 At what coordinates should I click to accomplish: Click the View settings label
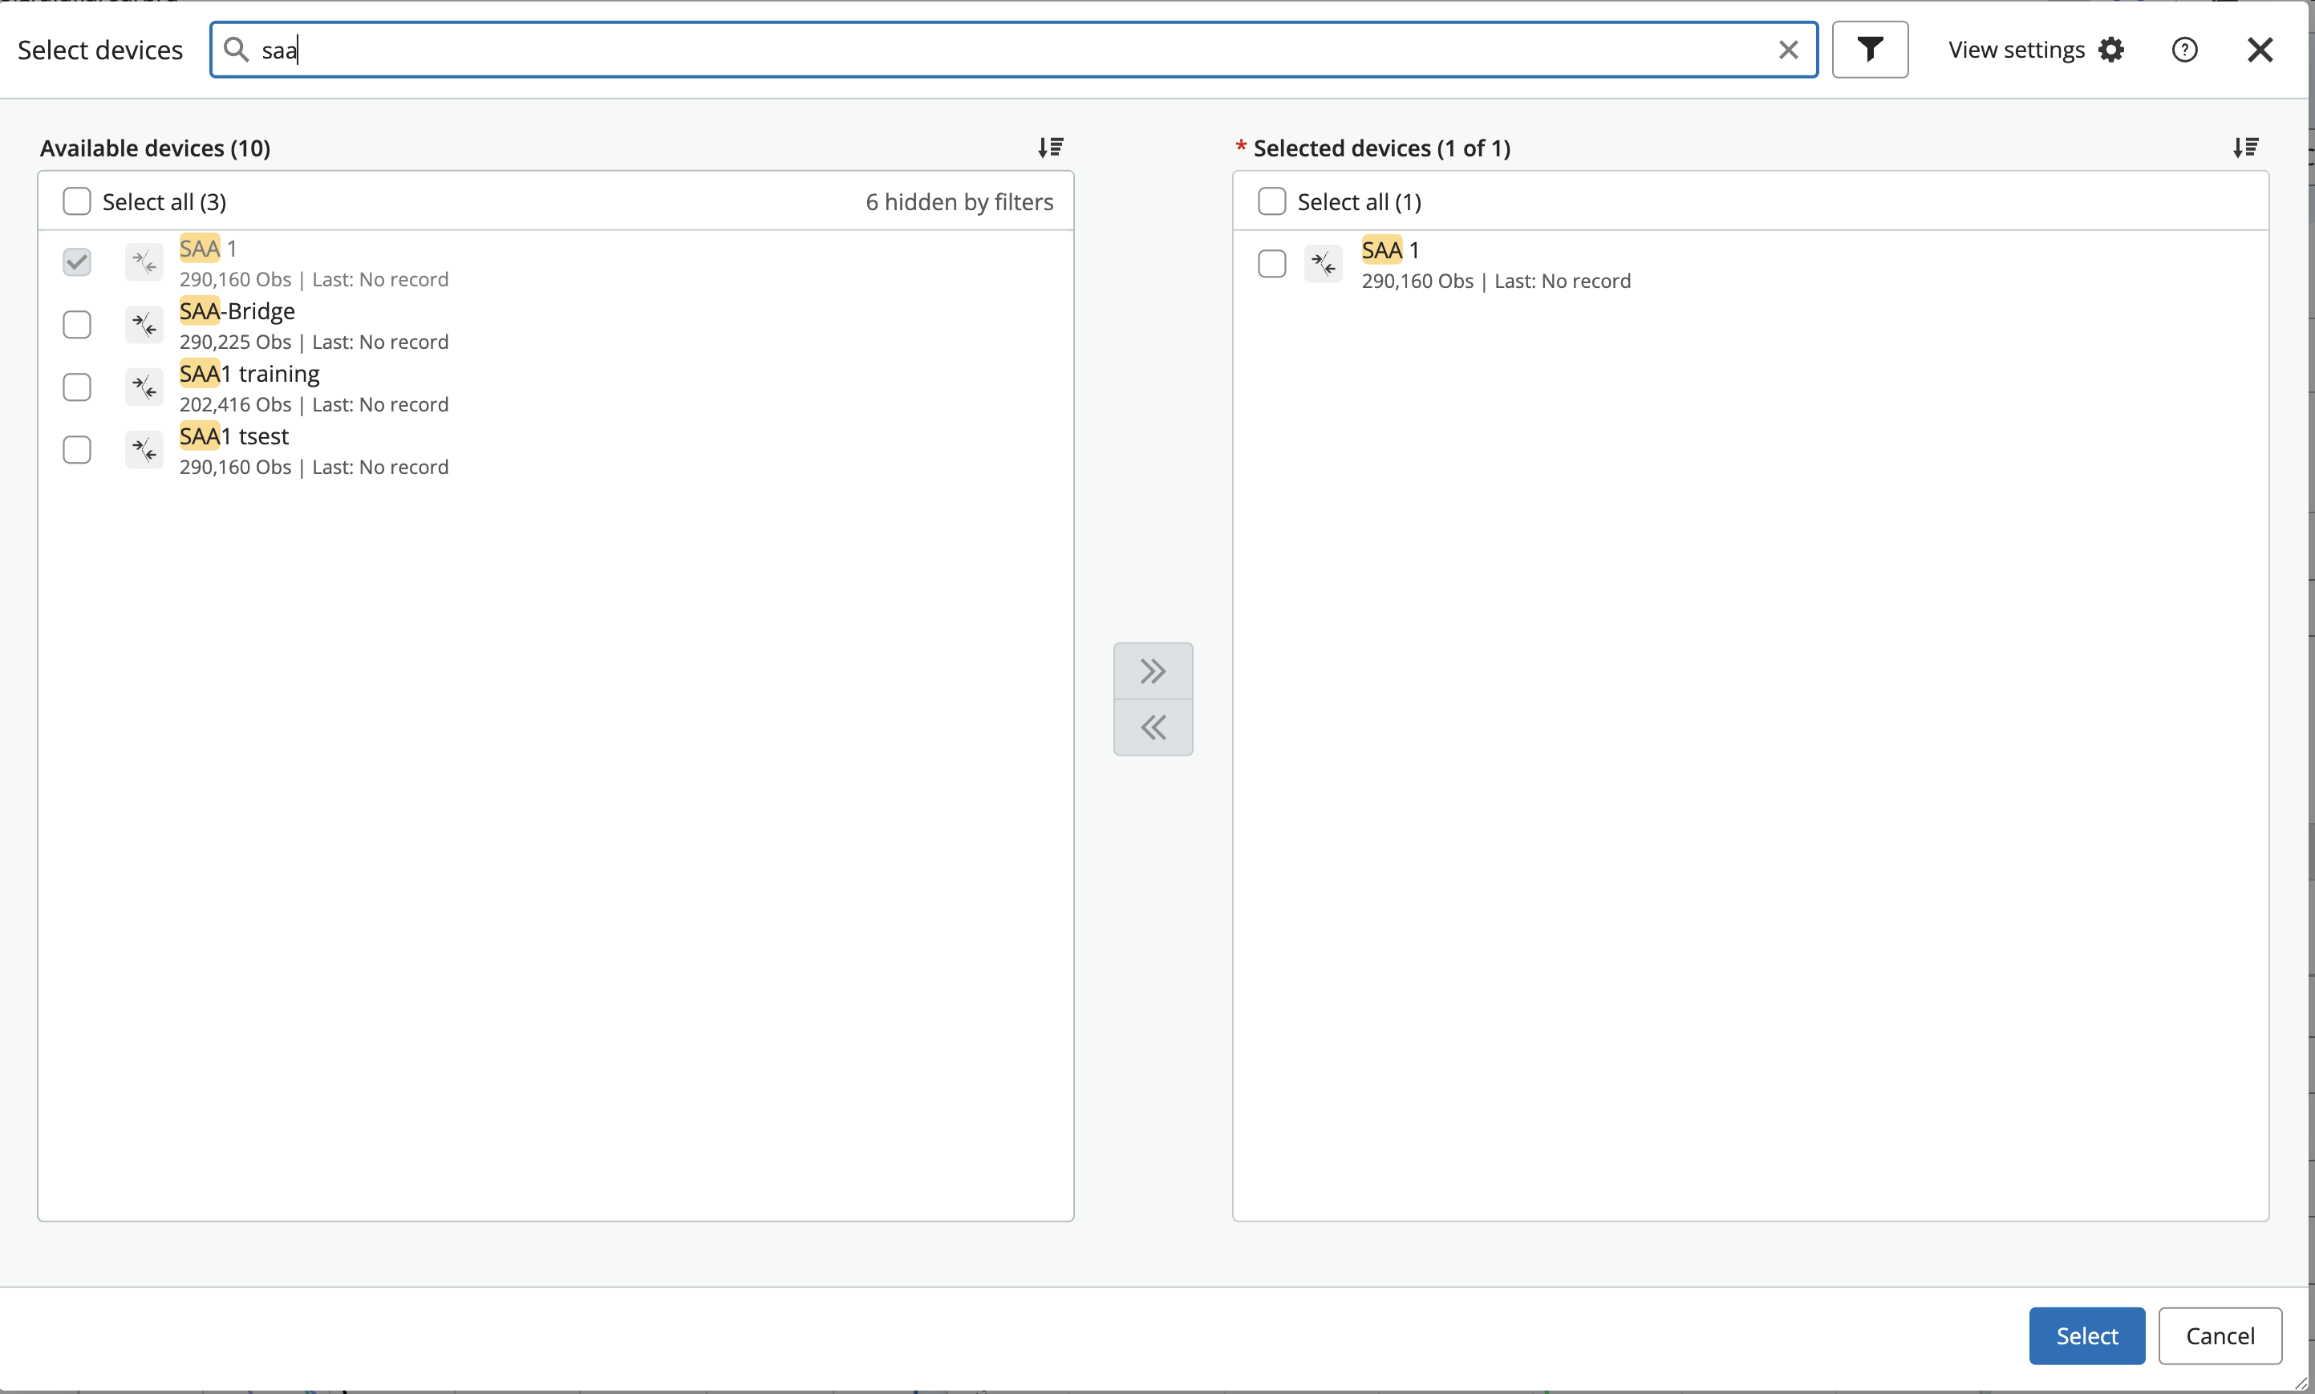[2017, 50]
